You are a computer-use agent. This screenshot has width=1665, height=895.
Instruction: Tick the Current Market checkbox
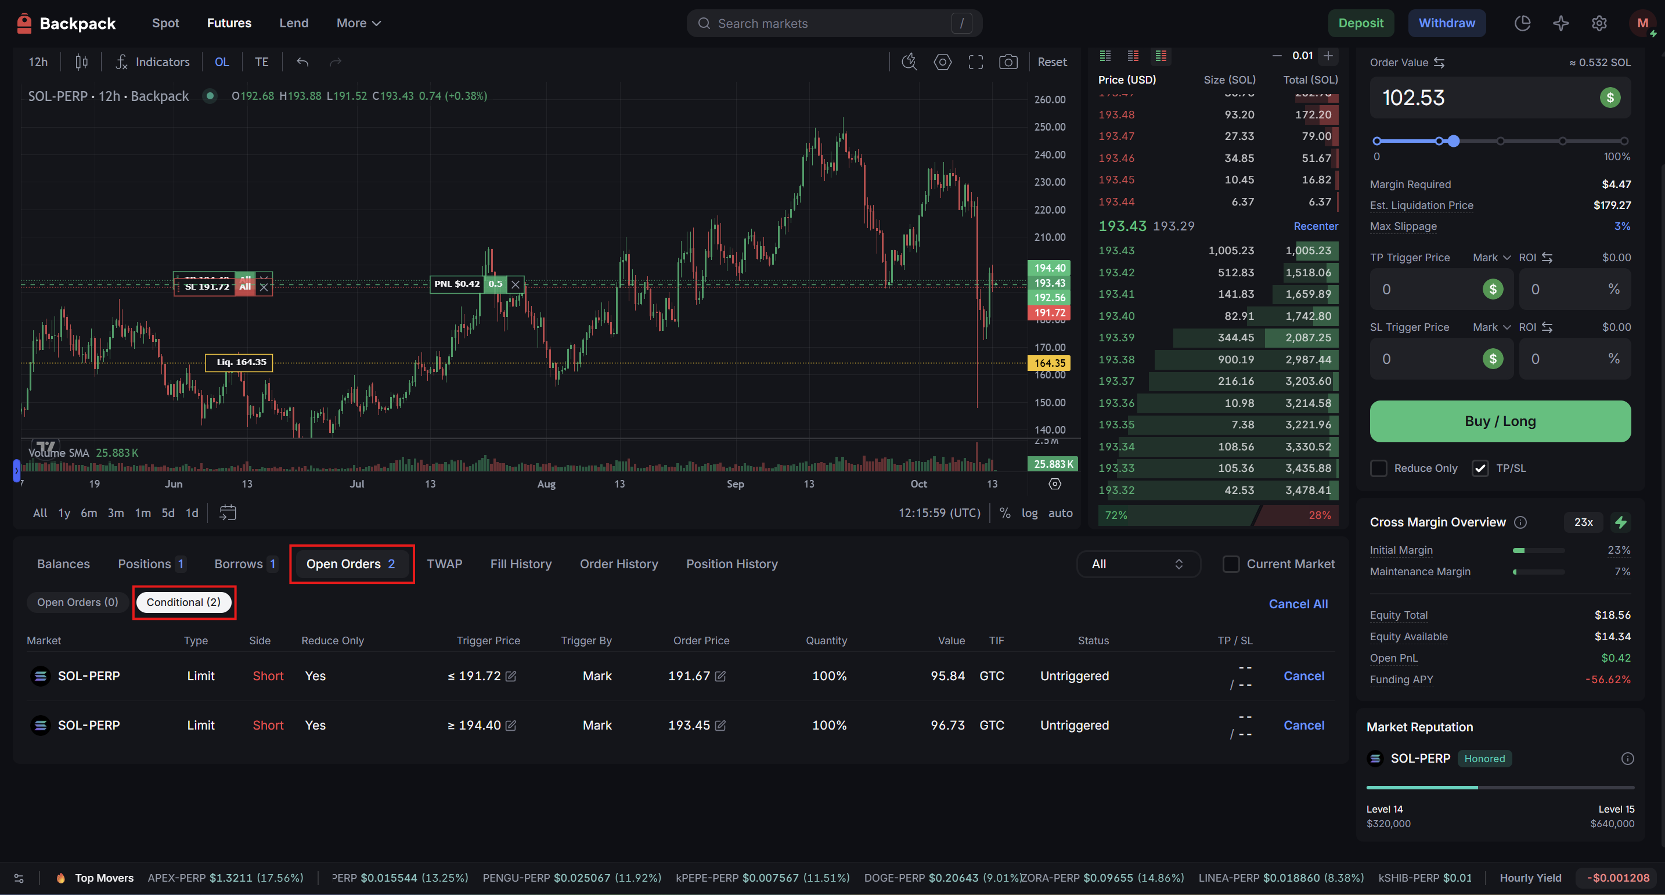click(x=1231, y=564)
